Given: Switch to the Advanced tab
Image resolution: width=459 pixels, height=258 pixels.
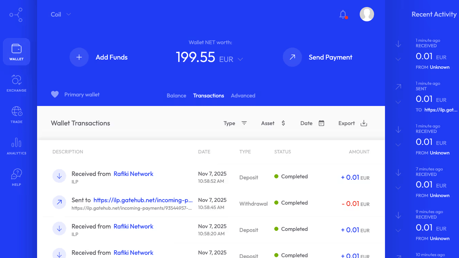Looking at the screenshot, I should pos(243,96).
